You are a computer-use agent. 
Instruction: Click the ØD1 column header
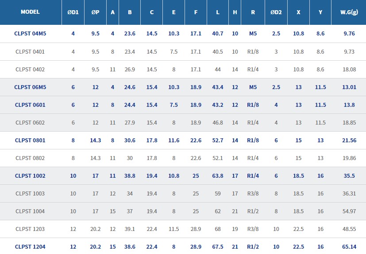pos(73,12)
